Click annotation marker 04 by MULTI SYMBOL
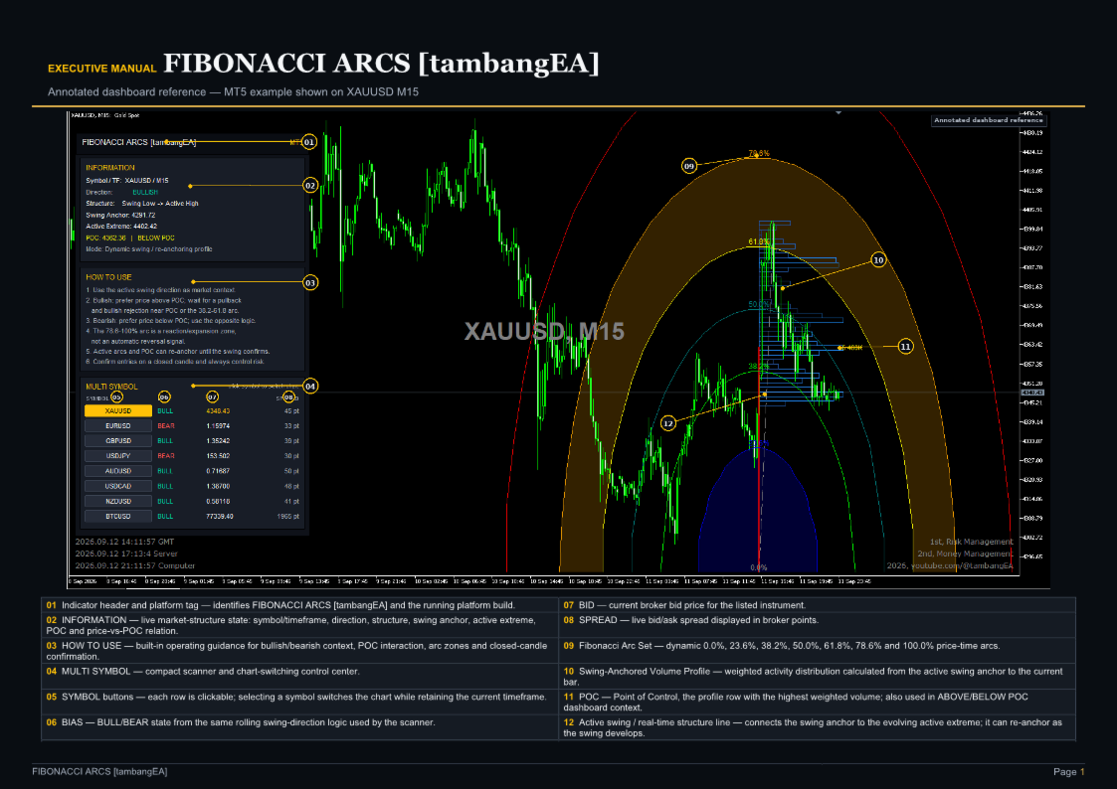The image size is (1117, 789). (x=310, y=387)
